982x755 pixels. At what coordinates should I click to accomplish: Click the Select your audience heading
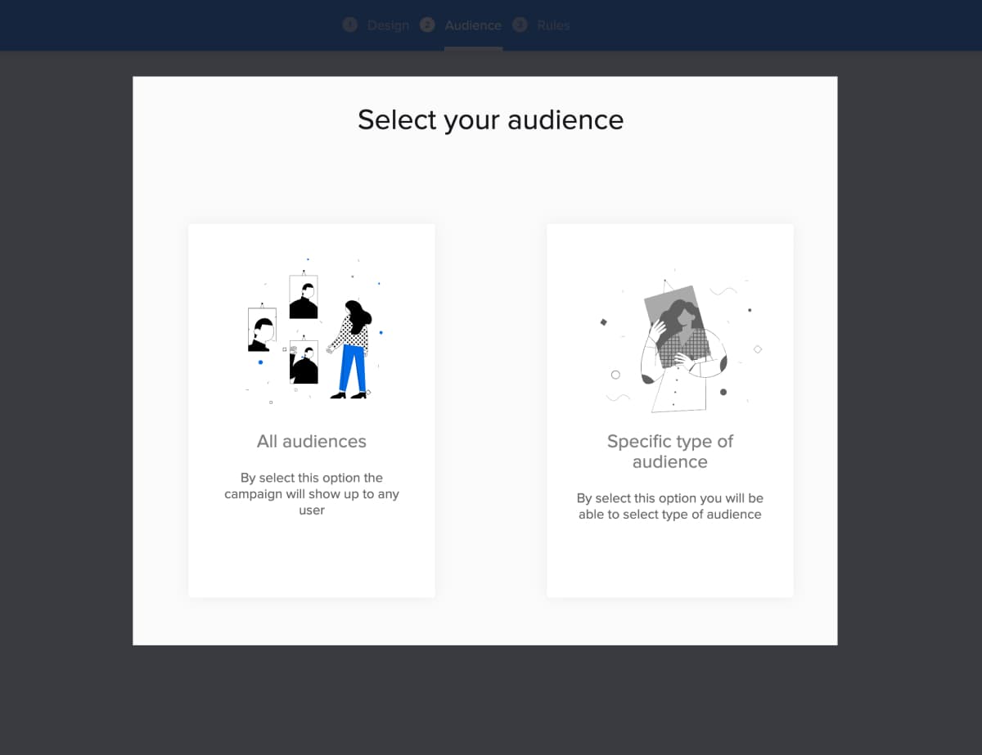(x=491, y=119)
